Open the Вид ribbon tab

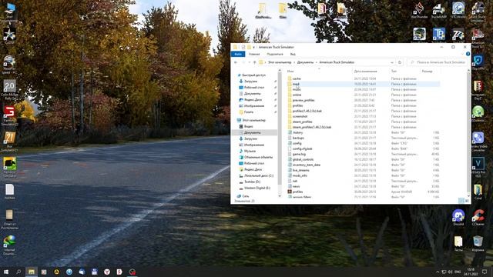pyautogui.click(x=293, y=54)
